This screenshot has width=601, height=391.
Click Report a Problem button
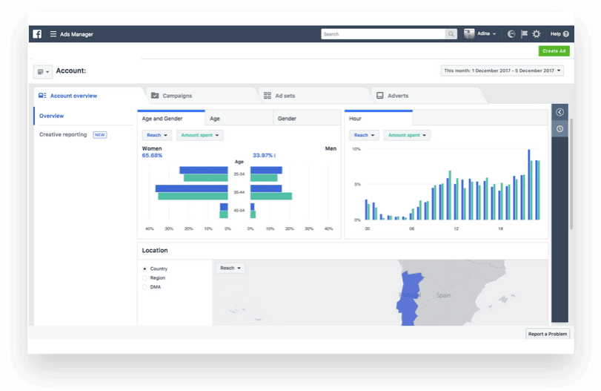coord(548,334)
